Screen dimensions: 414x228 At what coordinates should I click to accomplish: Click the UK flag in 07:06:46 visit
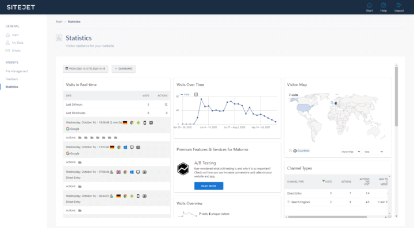(118, 172)
